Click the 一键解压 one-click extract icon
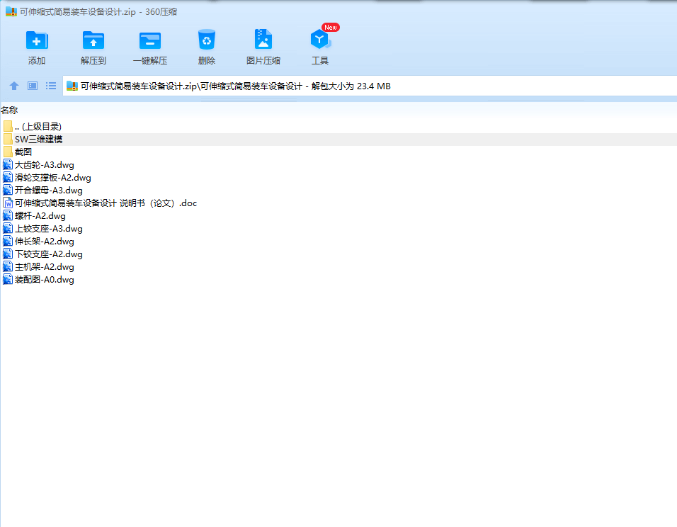This screenshot has width=677, height=527. [x=150, y=40]
